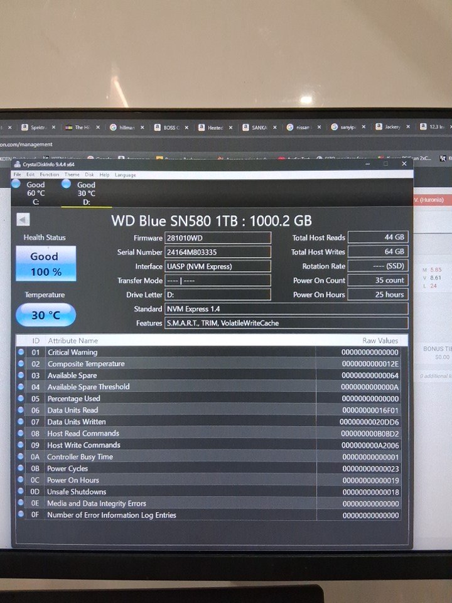
Task: Click the Critical Warning status indicator
Action: [x=21, y=352]
